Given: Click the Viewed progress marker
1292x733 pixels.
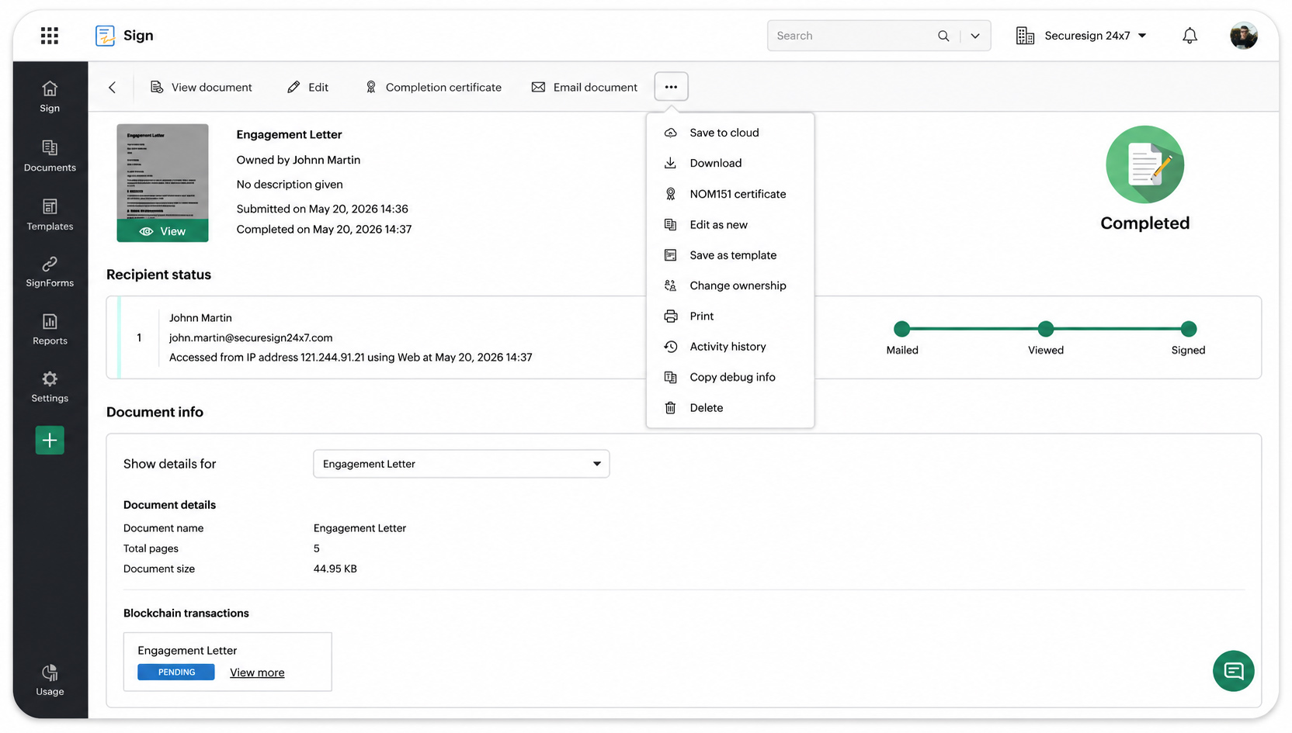Looking at the screenshot, I should pyautogui.click(x=1046, y=329).
